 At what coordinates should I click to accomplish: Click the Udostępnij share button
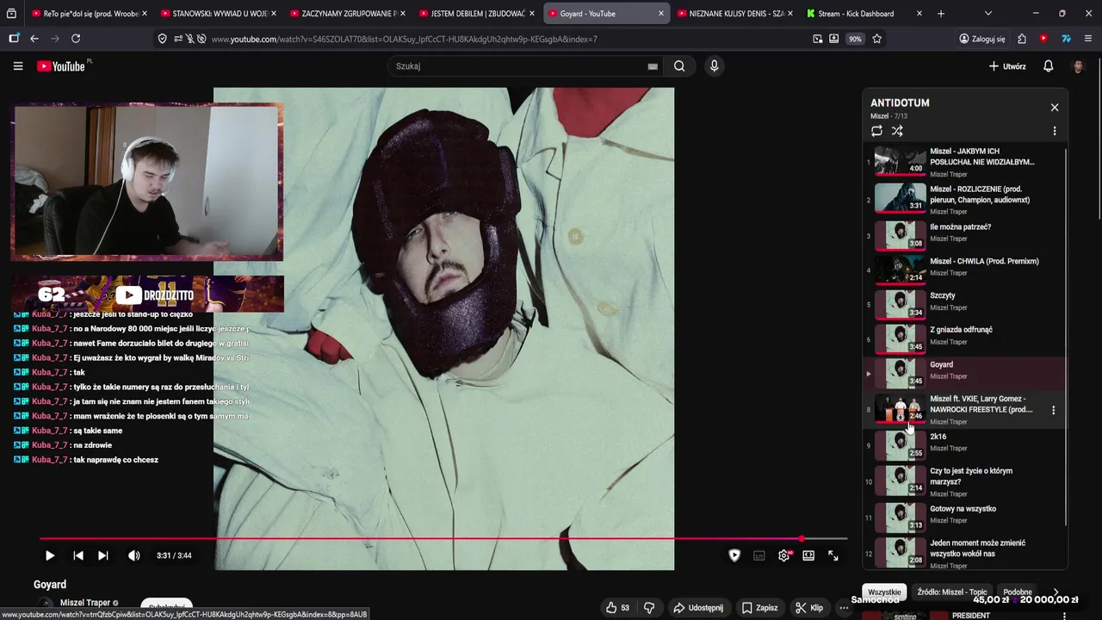[698, 607]
